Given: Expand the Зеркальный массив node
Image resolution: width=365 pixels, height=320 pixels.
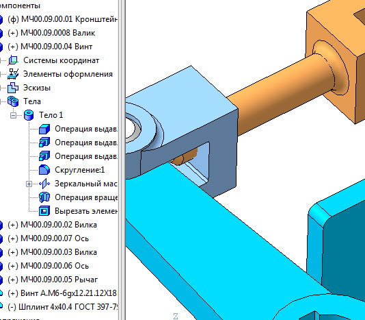Looking at the screenshot, I should click(x=29, y=184).
